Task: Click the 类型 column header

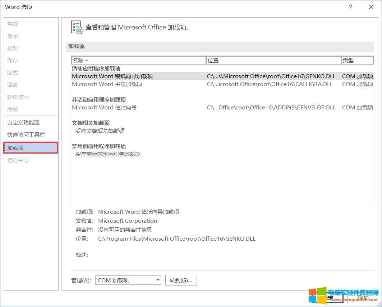Action: tap(352, 60)
